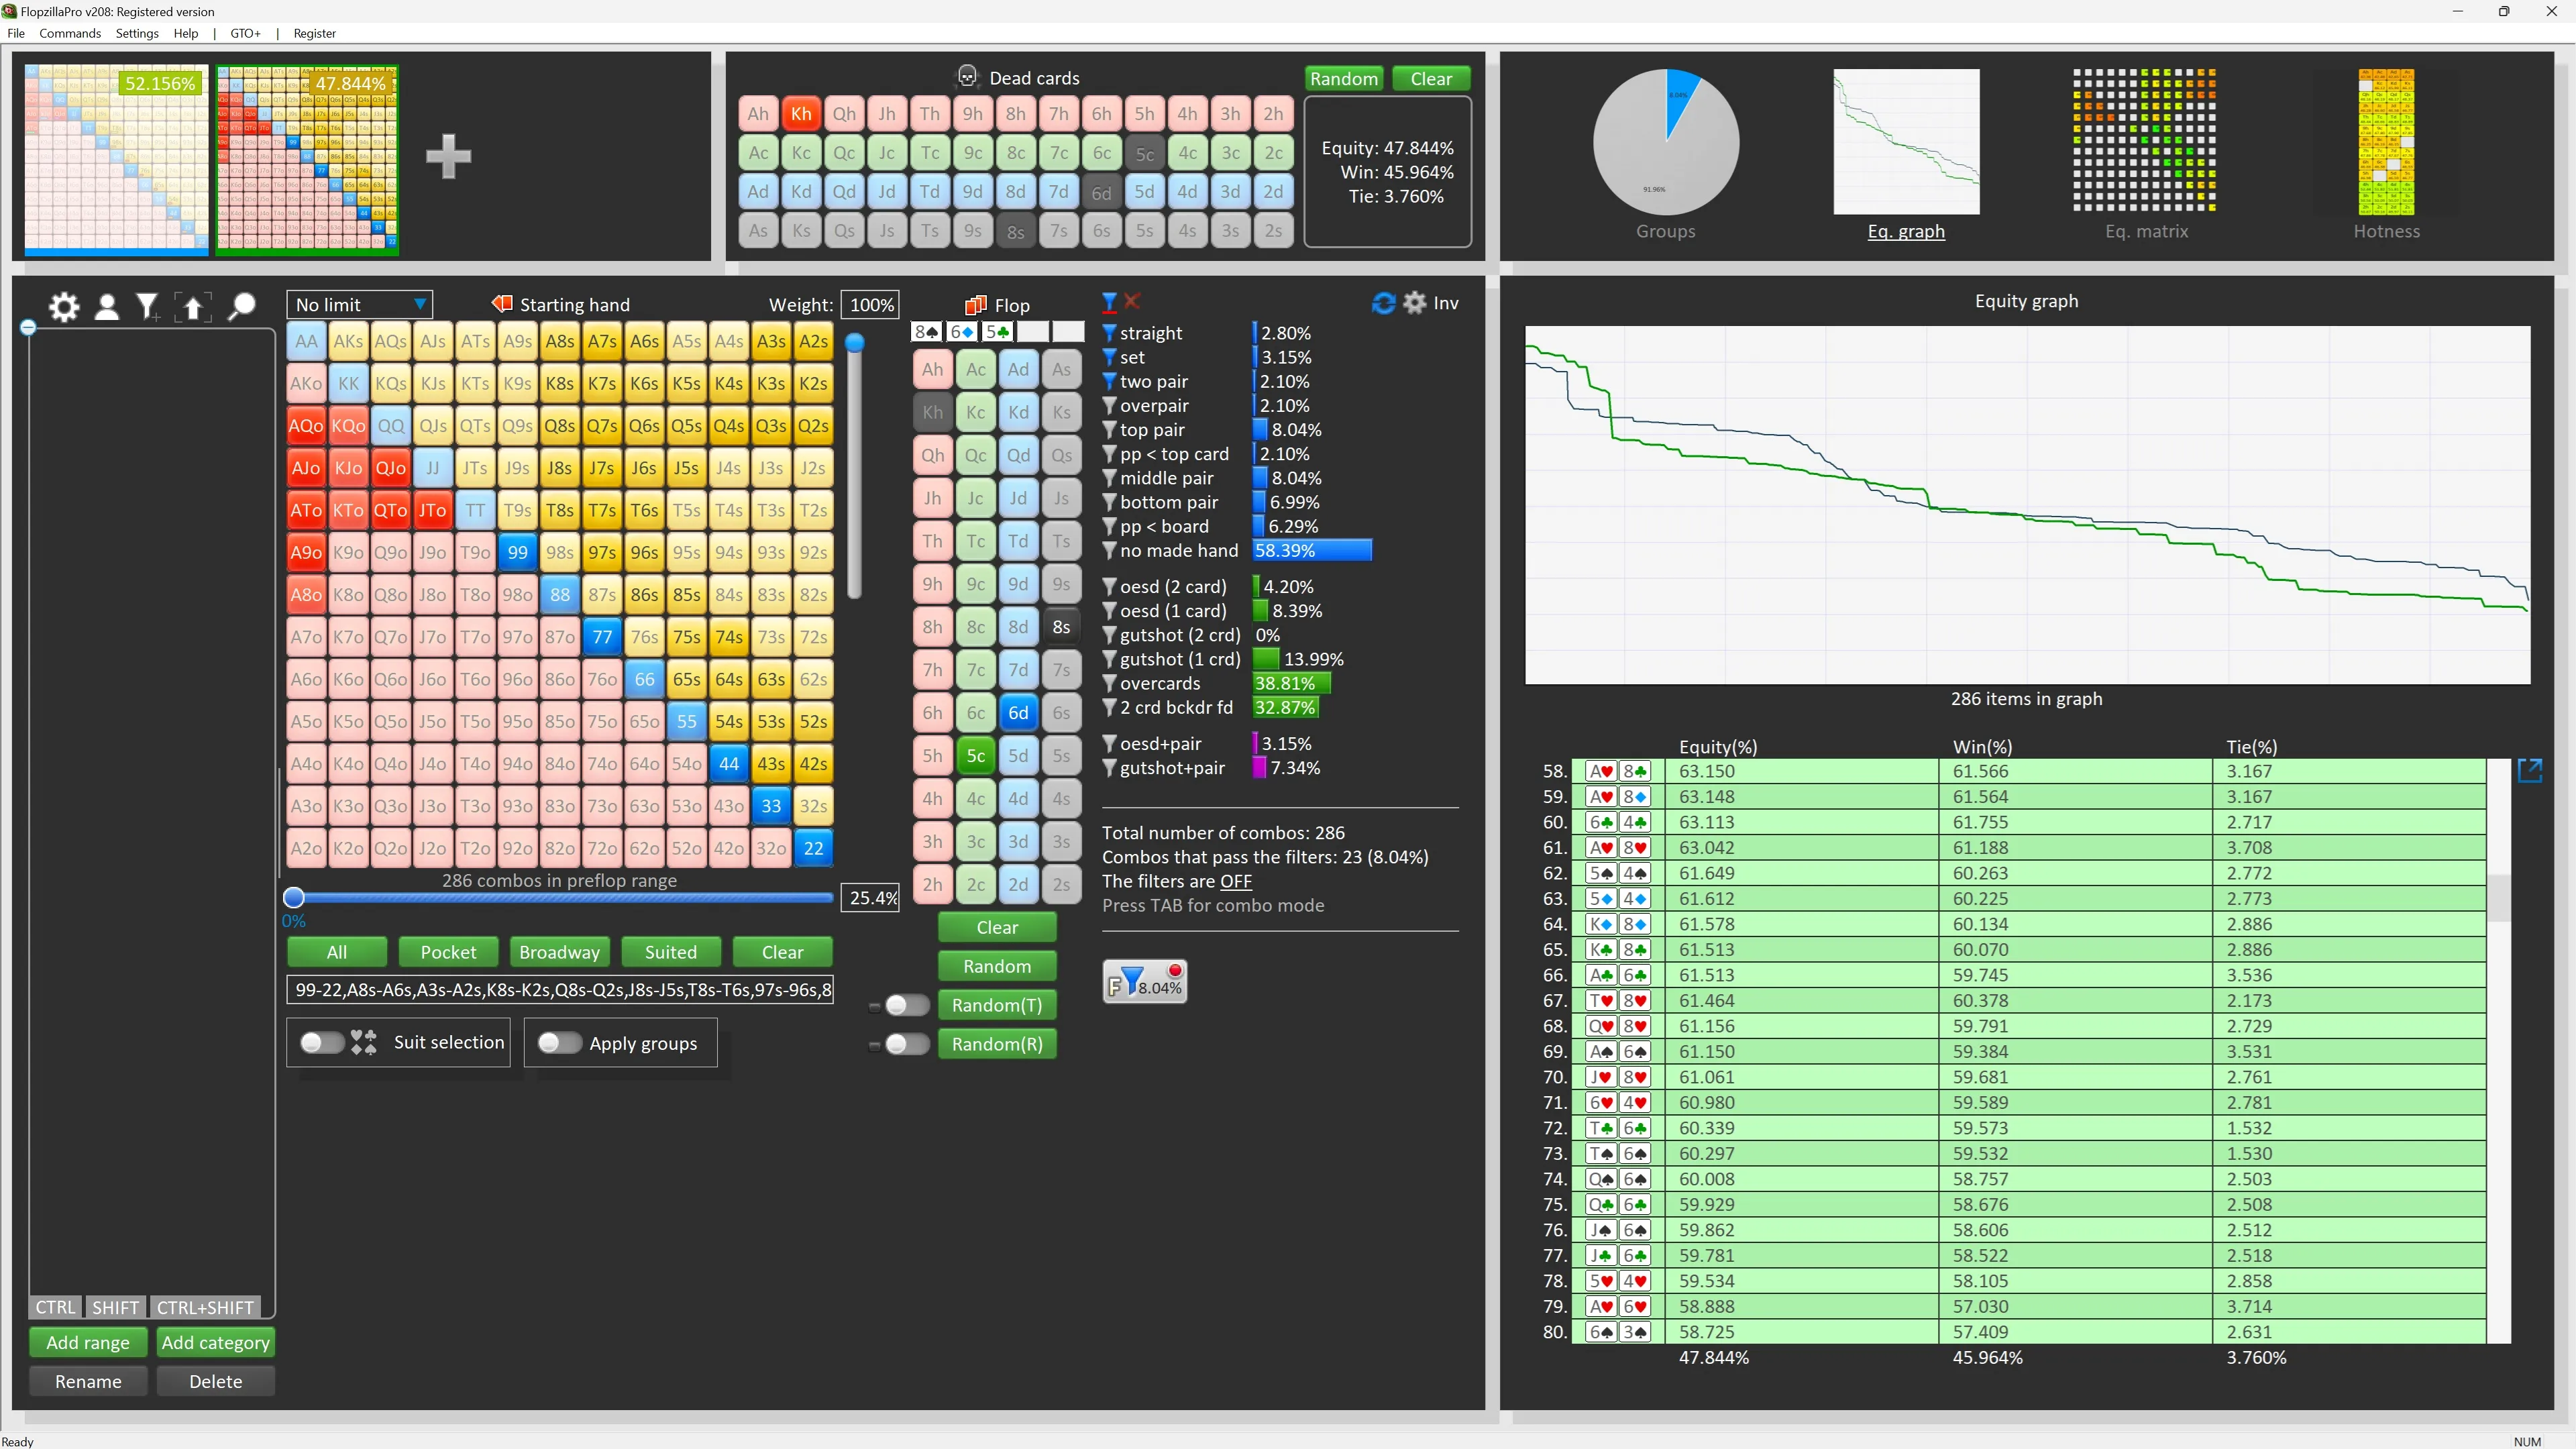Open the File menu
The height and width of the screenshot is (1449, 2576).
pyautogui.click(x=16, y=33)
